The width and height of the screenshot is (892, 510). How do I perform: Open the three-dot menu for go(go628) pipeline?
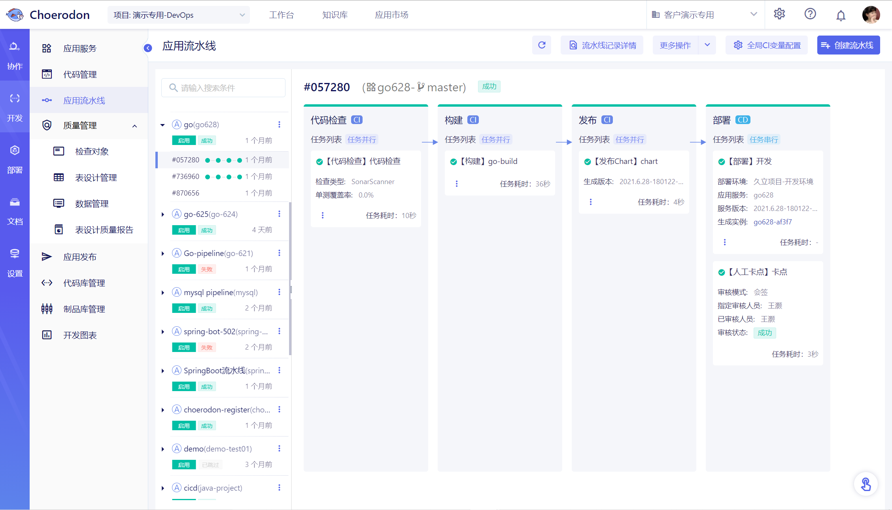(x=279, y=124)
